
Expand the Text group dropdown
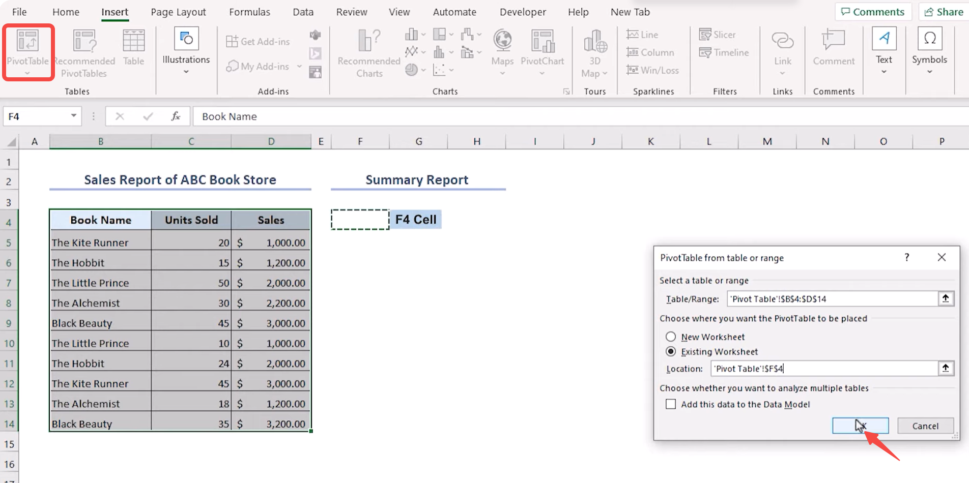tap(884, 72)
